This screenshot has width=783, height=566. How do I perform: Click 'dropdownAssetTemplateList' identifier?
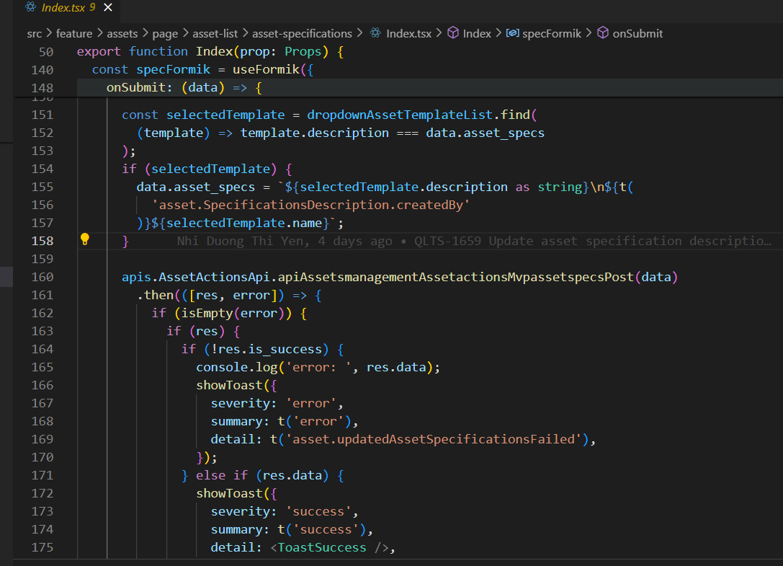click(400, 115)
